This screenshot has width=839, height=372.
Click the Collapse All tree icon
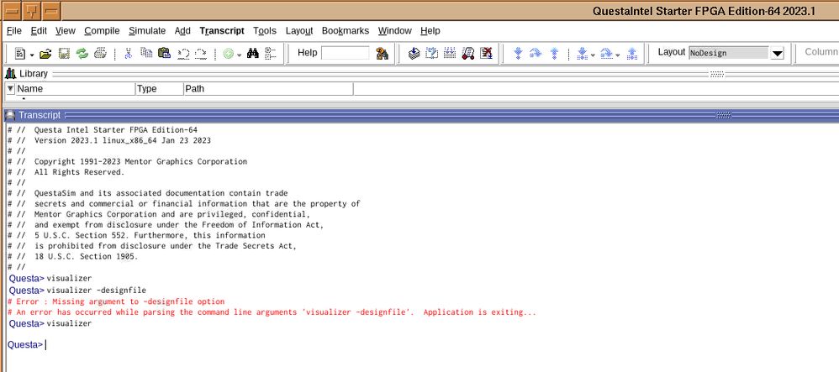click(271, 54)
